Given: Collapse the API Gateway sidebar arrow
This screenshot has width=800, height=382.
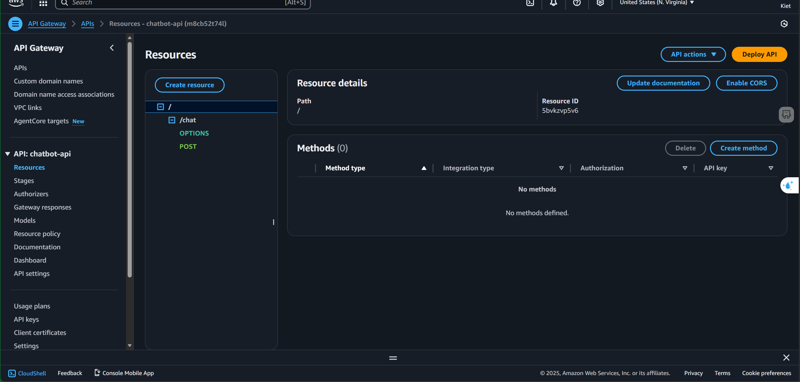Looking at the screenshot, I should pos(112,48).
